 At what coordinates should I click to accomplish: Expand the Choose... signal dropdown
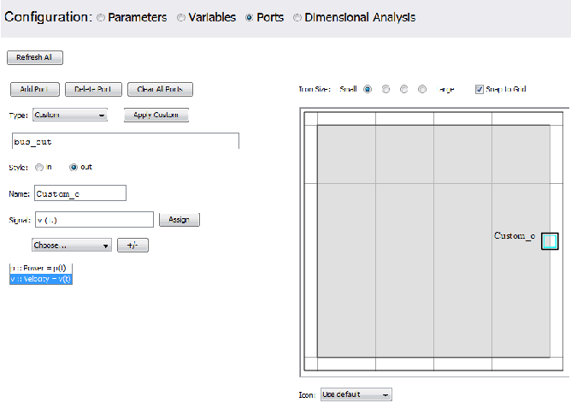point(71,246)
